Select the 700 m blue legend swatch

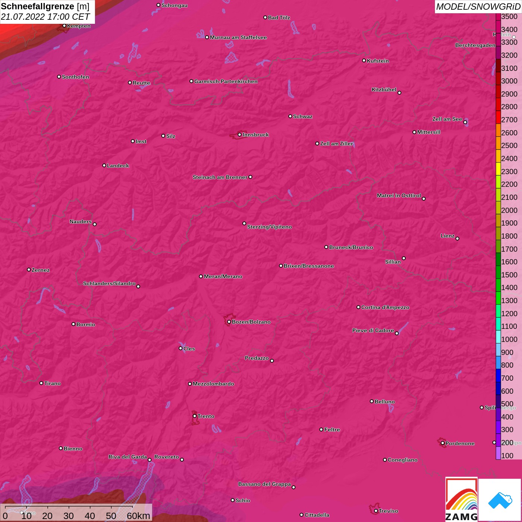click(498, 375)
